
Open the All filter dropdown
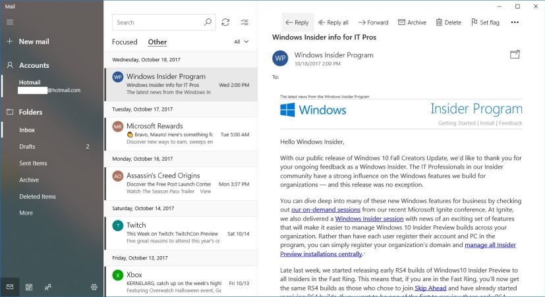[x=241, y=41]
